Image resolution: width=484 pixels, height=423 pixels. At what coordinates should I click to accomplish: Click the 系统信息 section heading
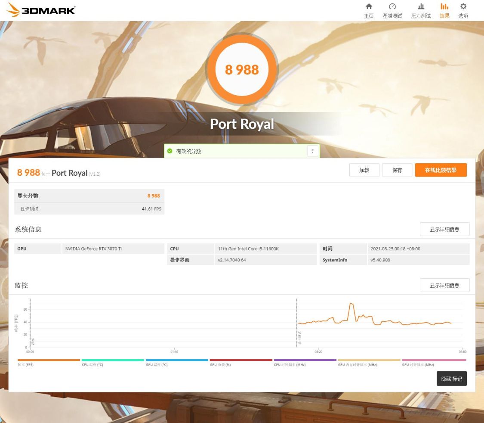[28, 229]
